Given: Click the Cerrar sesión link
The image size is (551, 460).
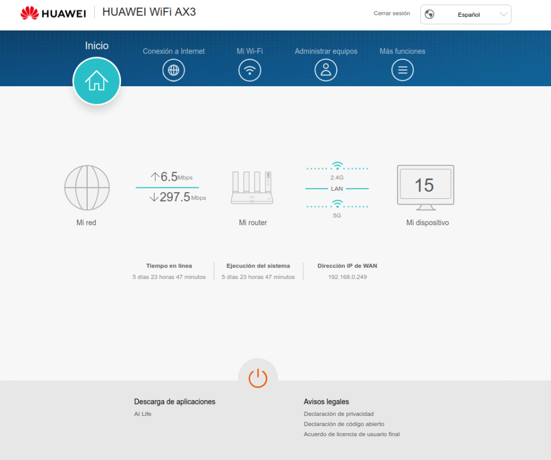Looking at the screenshot, I should (392, 13).
